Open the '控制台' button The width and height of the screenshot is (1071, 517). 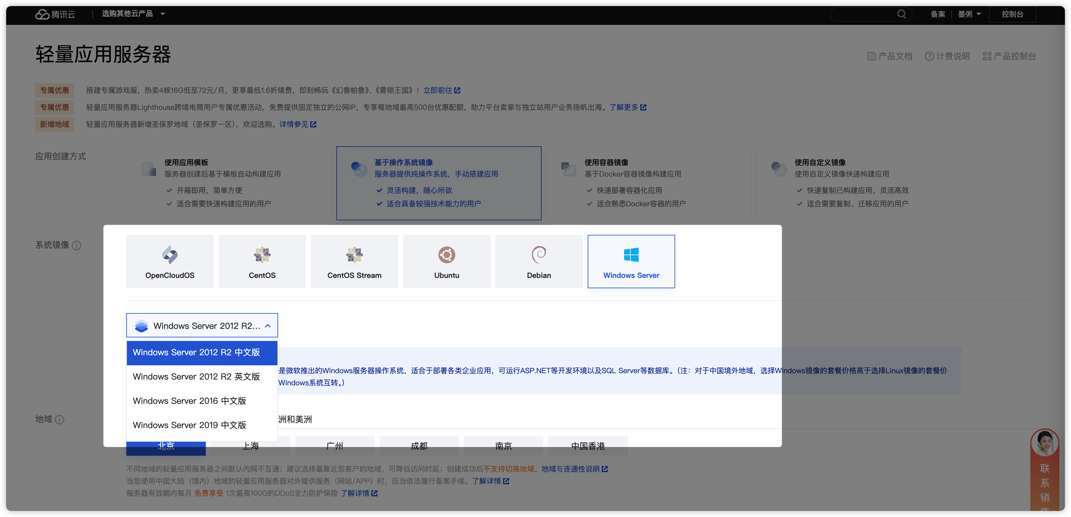pyautogui.click(x=1012, y=14)
